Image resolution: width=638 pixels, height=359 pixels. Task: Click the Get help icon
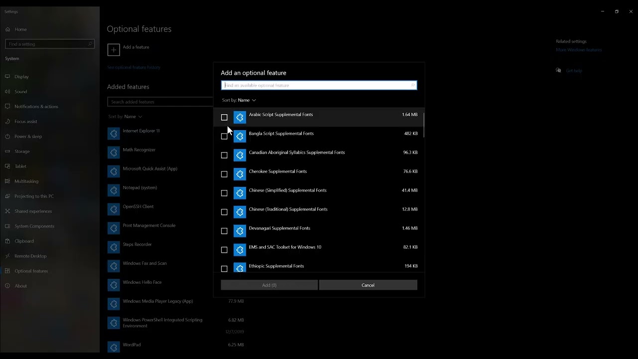(x=559, y=70)
